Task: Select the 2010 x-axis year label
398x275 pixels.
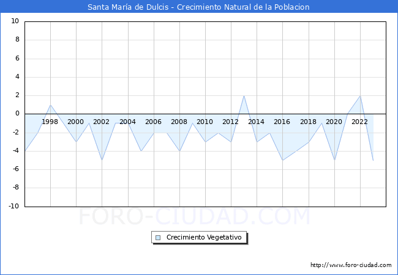Action: (205, 122)
